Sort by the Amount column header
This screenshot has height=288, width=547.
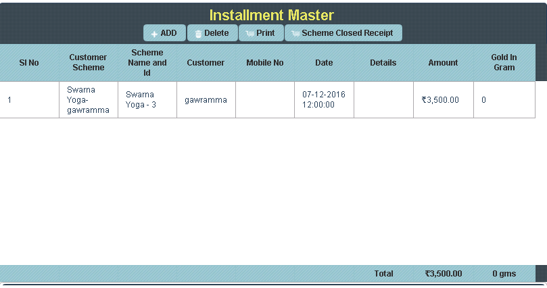point(443,63)
